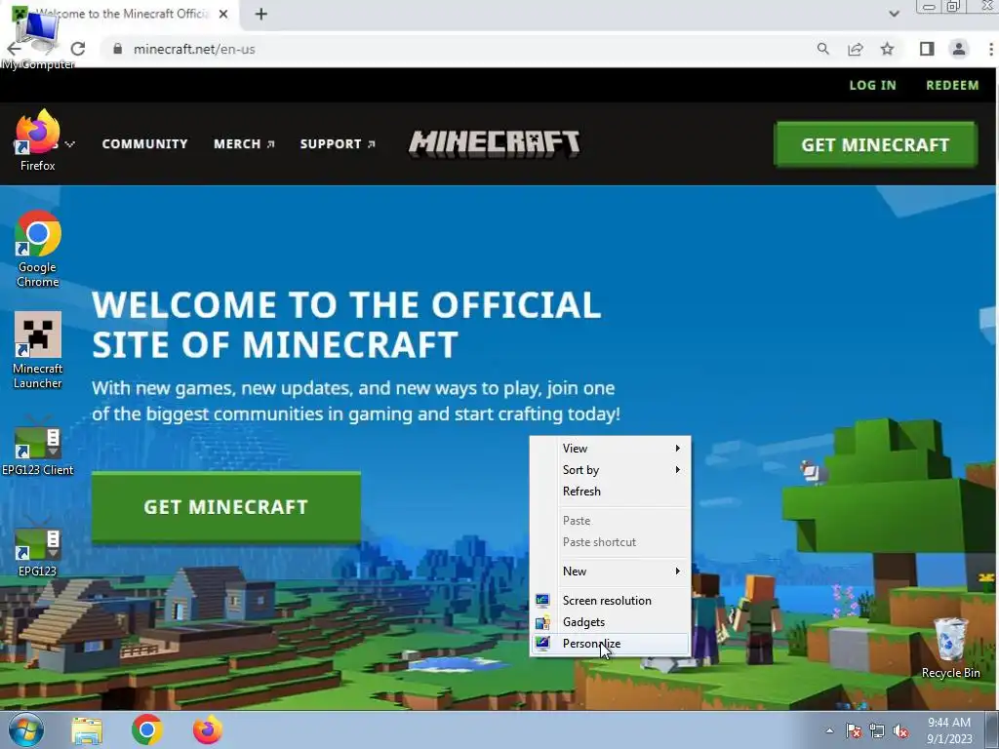Show hidden tray icons arrow
999x749 pixels.
pos(829,731)
